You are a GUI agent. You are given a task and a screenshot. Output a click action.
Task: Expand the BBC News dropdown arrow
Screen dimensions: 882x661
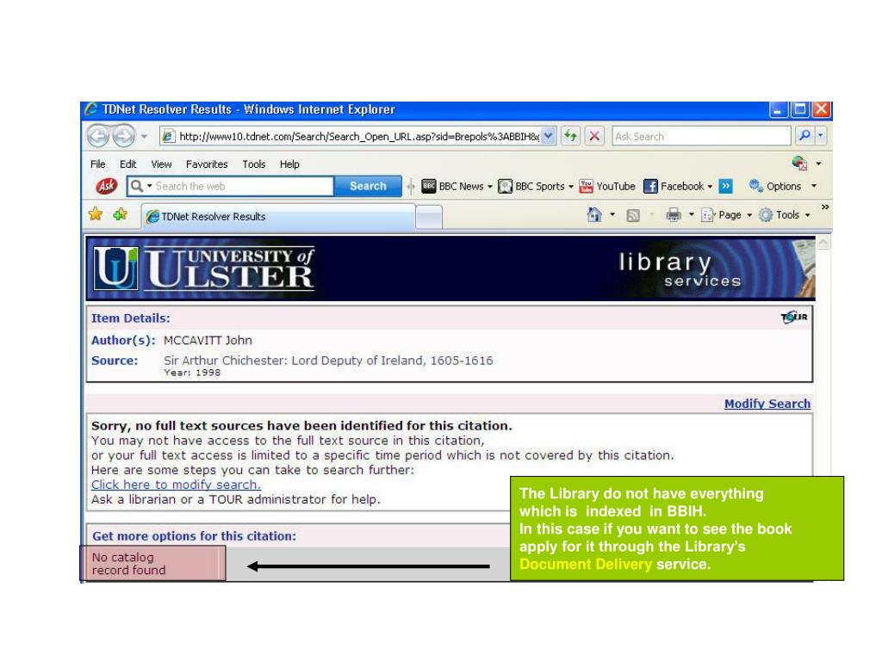pos(490,187)
